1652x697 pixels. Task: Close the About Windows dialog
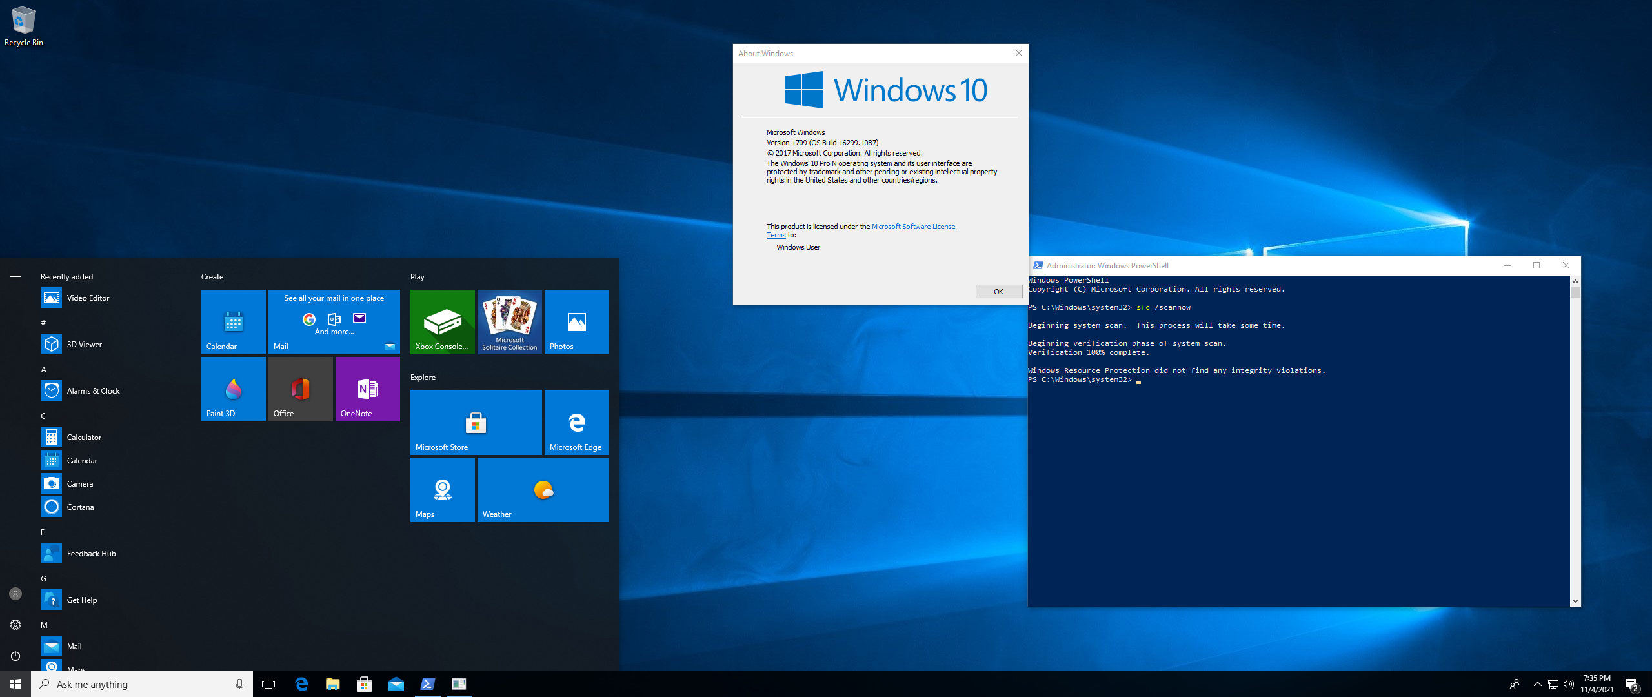click(1018, 53)
